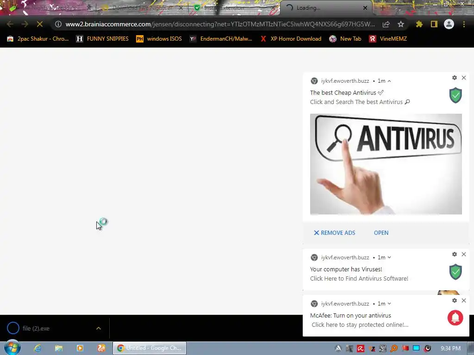Screen dimensions: 474x355
Task: Close the Cheap Antivirus notification
Action: [464, 78]
